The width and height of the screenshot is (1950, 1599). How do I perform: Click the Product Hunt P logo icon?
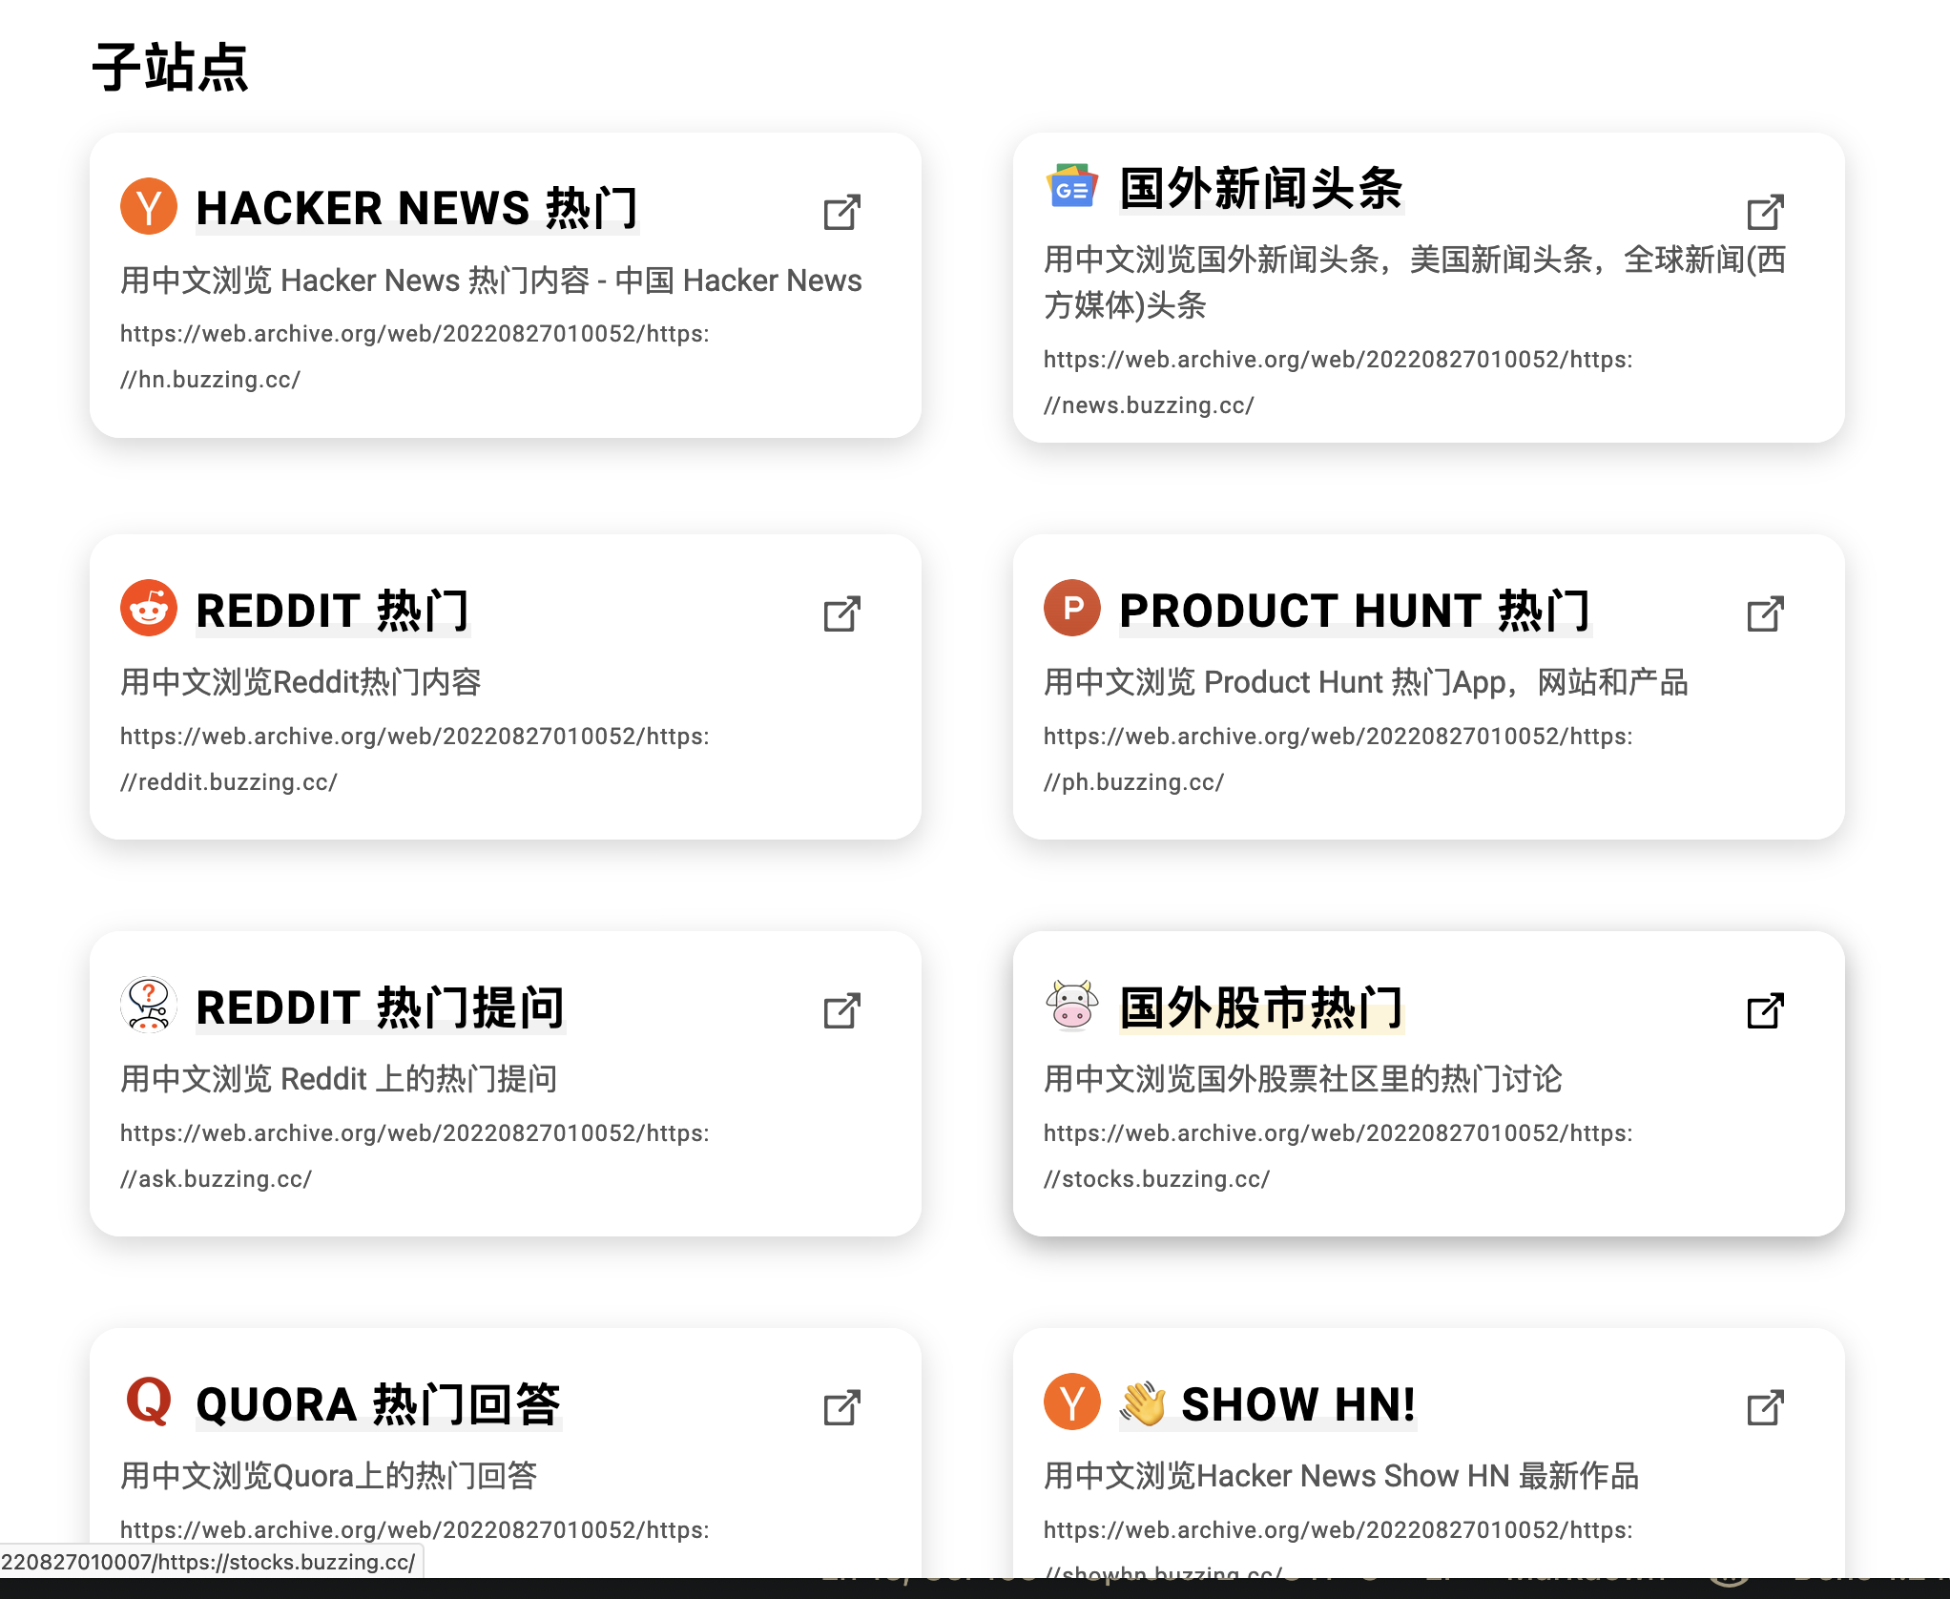pyautogui.click(x=1072, y=608)
